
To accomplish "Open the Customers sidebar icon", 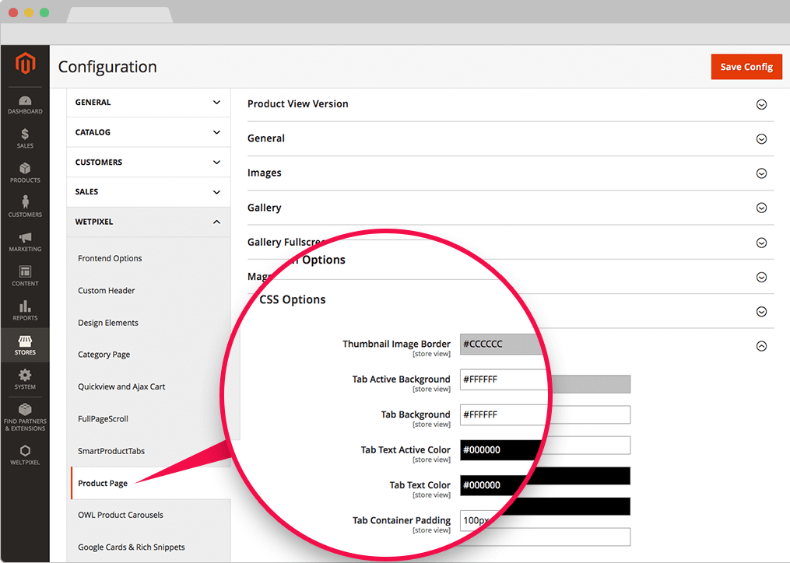I will 25,207.
